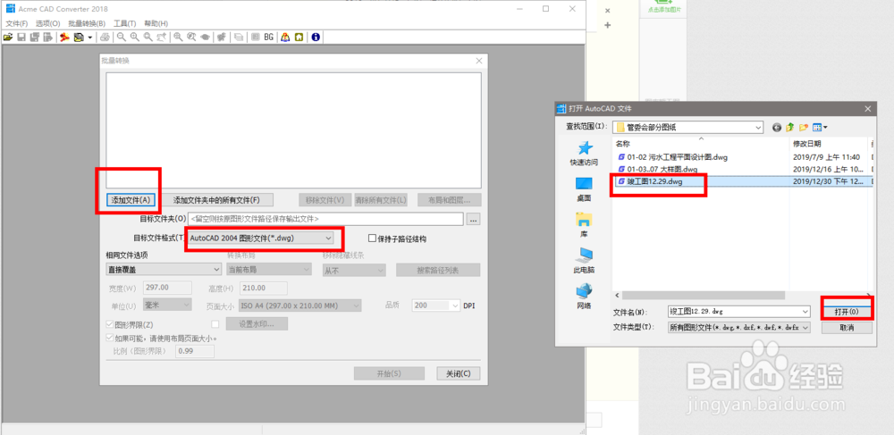Open the 文件类型 file type dropdown
This screenshot has height=435, width=894.
pyautogui.click(x=739, y=328)
